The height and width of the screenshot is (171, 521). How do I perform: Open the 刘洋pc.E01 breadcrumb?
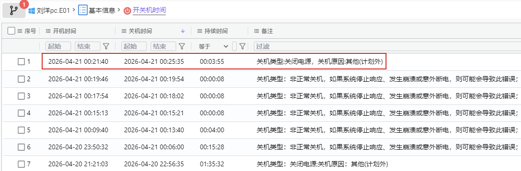(x=53, y=10)
